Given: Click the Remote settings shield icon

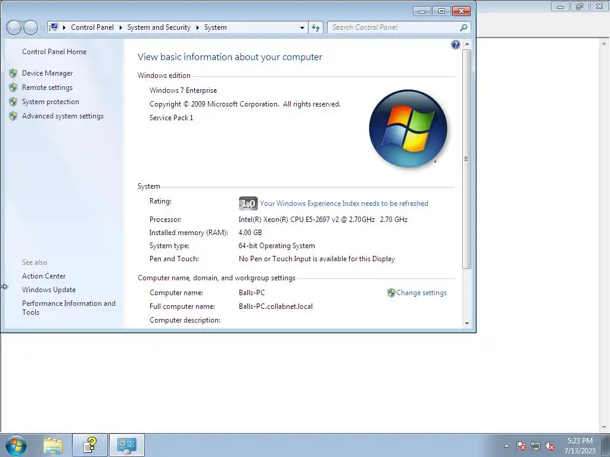Looking at the screenshot, I should [13, 87].
